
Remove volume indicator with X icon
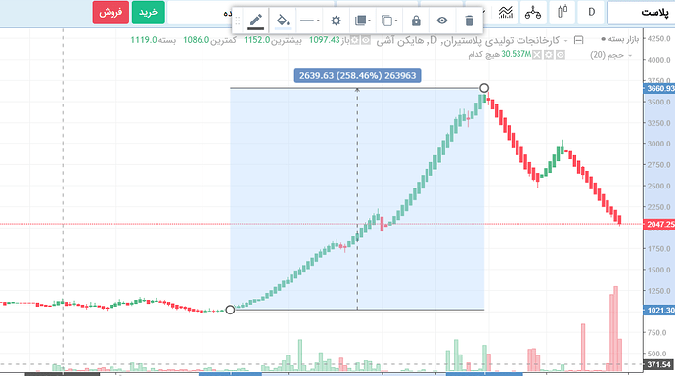pos(537,55)
